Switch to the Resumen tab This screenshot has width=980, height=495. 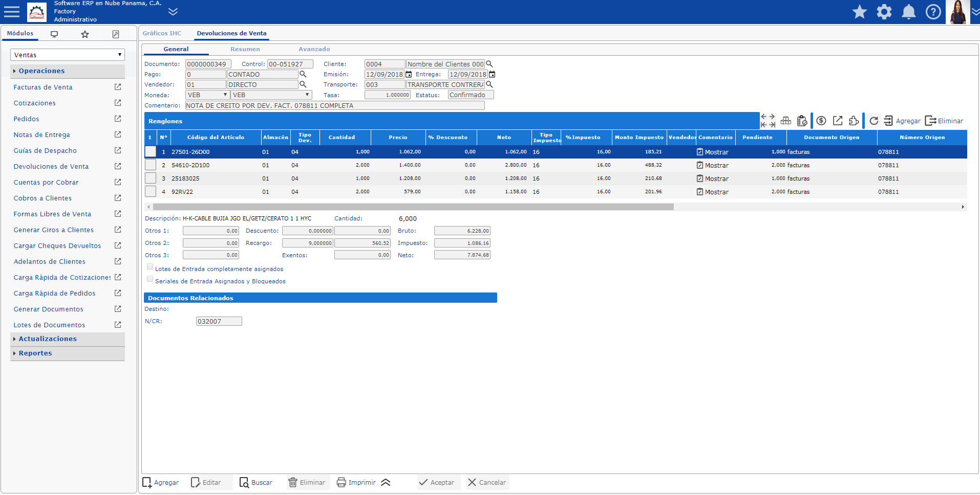coord(245,49)
